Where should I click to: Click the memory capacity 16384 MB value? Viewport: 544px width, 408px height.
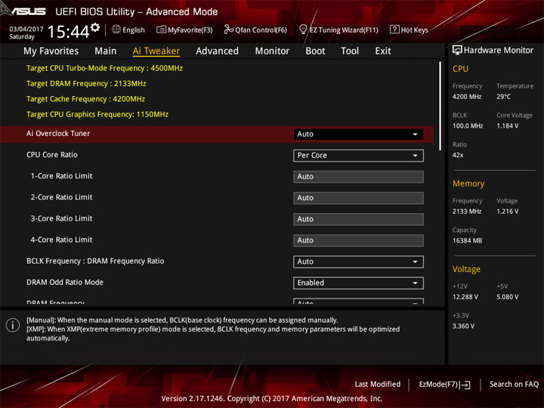[467, 241]
